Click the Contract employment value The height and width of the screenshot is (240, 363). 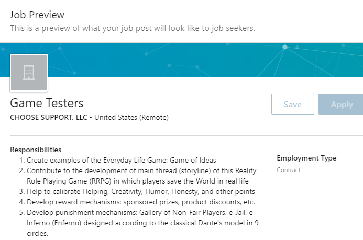click(289, 170)
